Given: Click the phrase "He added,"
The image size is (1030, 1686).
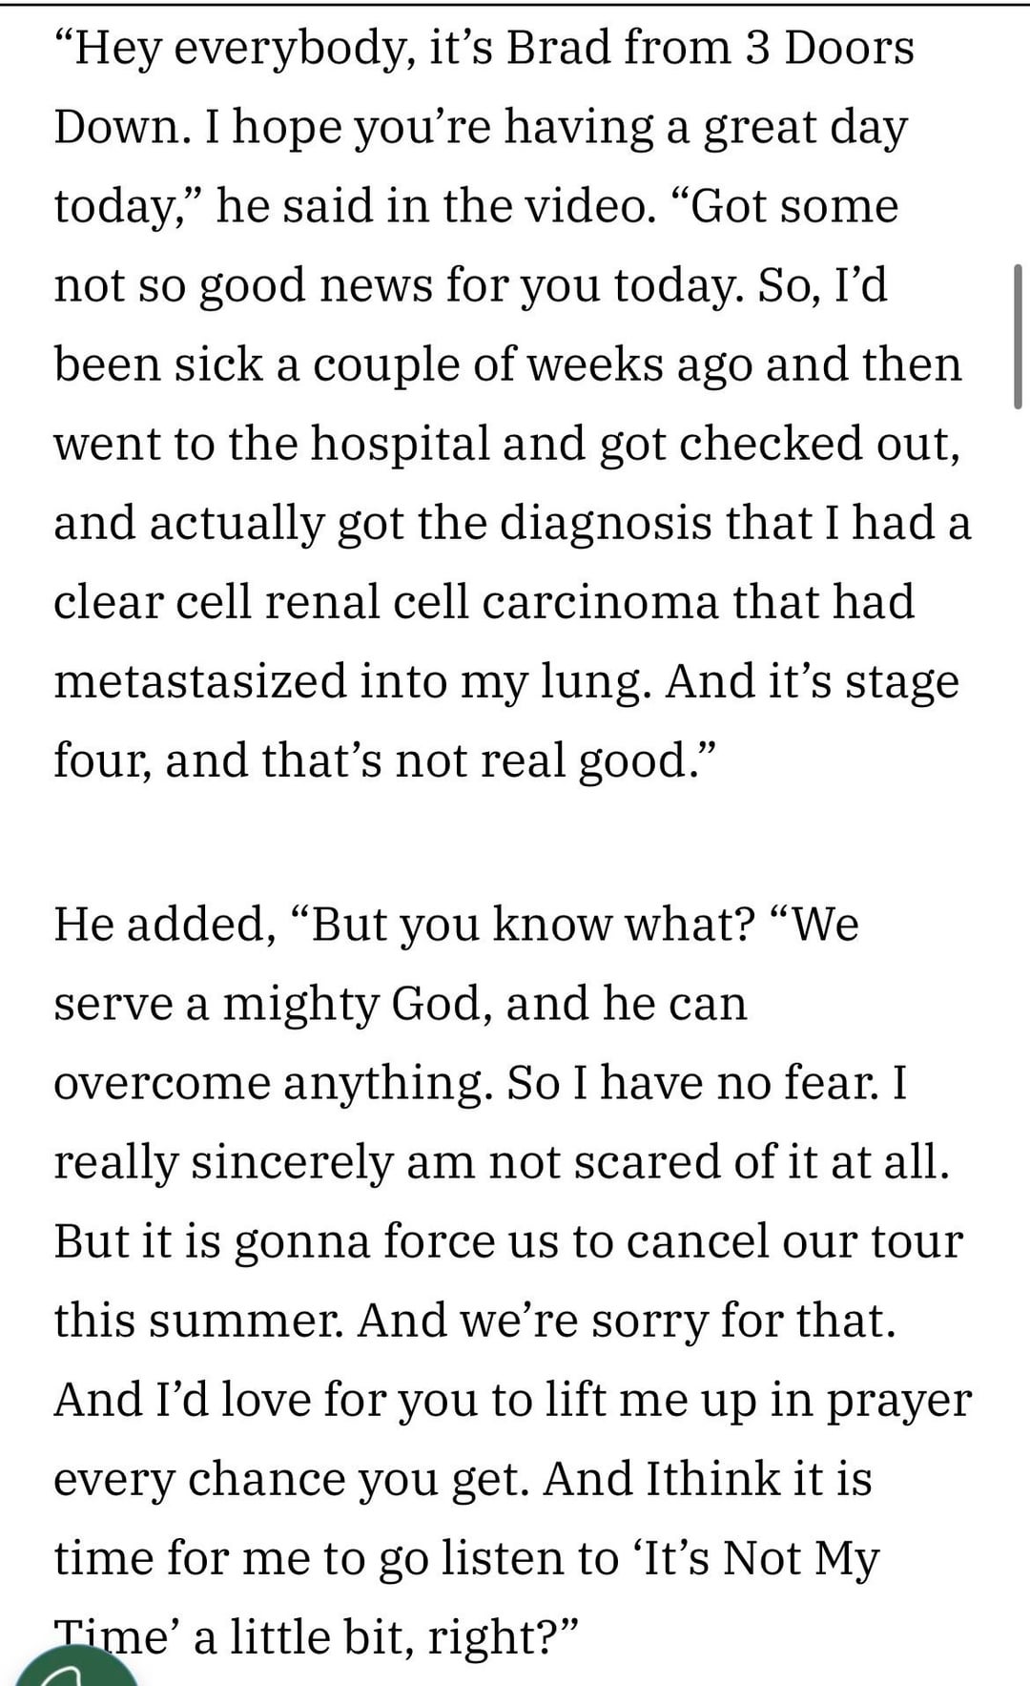Looking at the screenshot, I should (164, 924).
